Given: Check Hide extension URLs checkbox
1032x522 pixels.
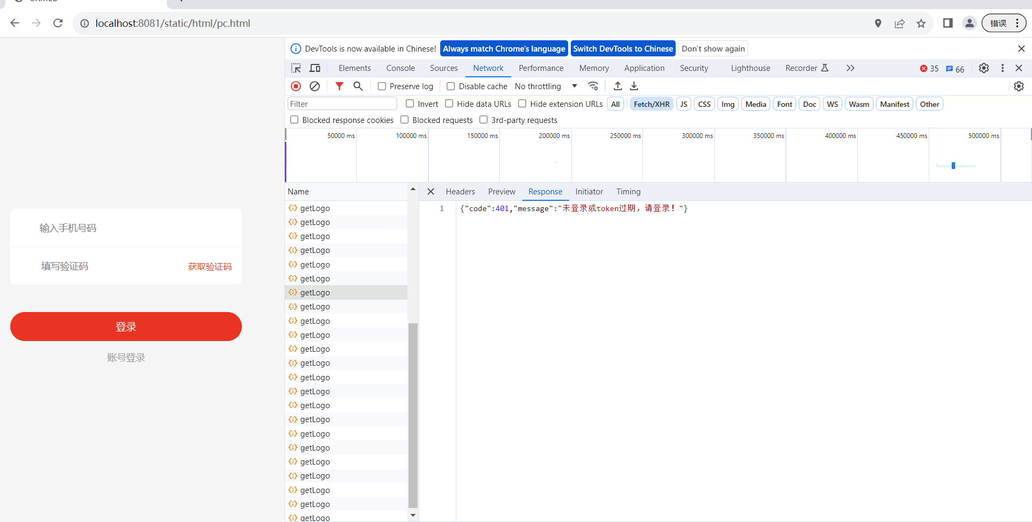Looking at the screenshot, I should (522, 104).
